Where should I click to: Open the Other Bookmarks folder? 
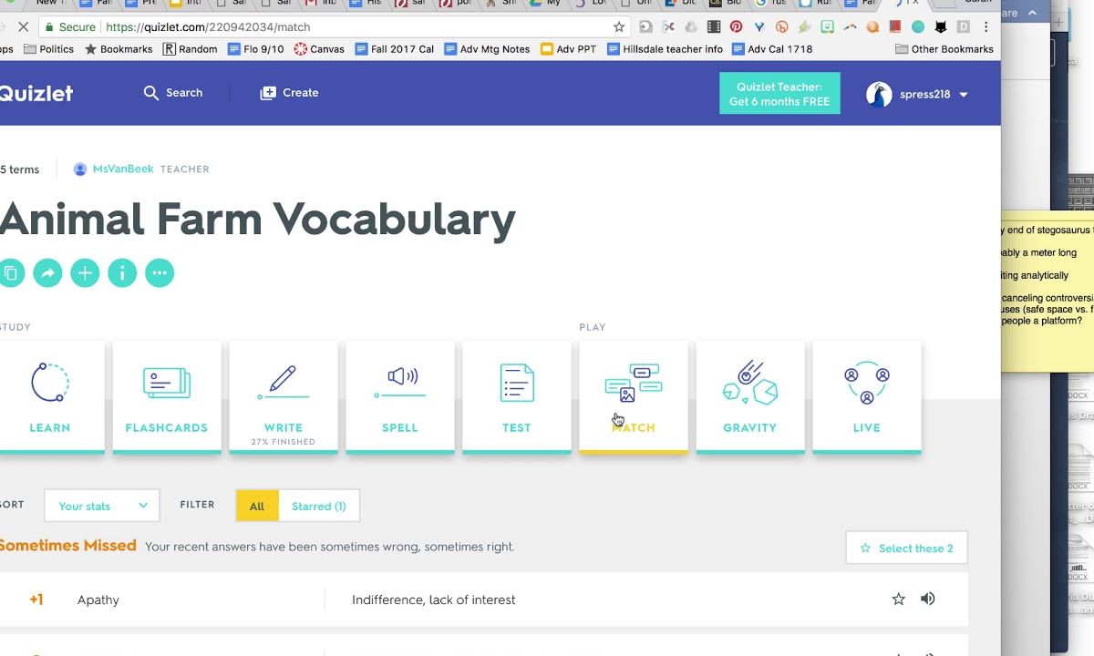944,49
